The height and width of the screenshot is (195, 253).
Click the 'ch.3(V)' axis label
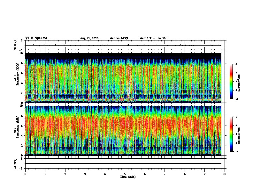[15, 163]
